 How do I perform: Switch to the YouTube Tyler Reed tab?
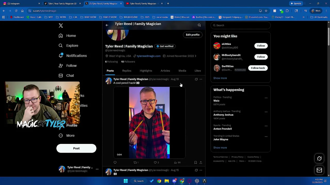[145, 4]
